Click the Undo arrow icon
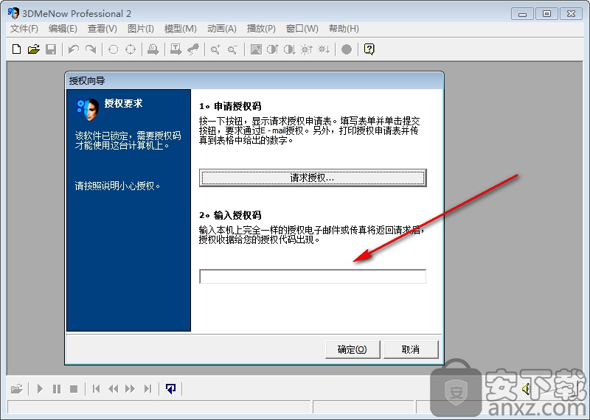 (74, 49)
